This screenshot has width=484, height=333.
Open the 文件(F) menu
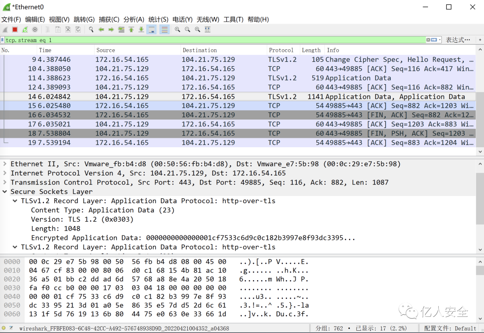point(11,19)
